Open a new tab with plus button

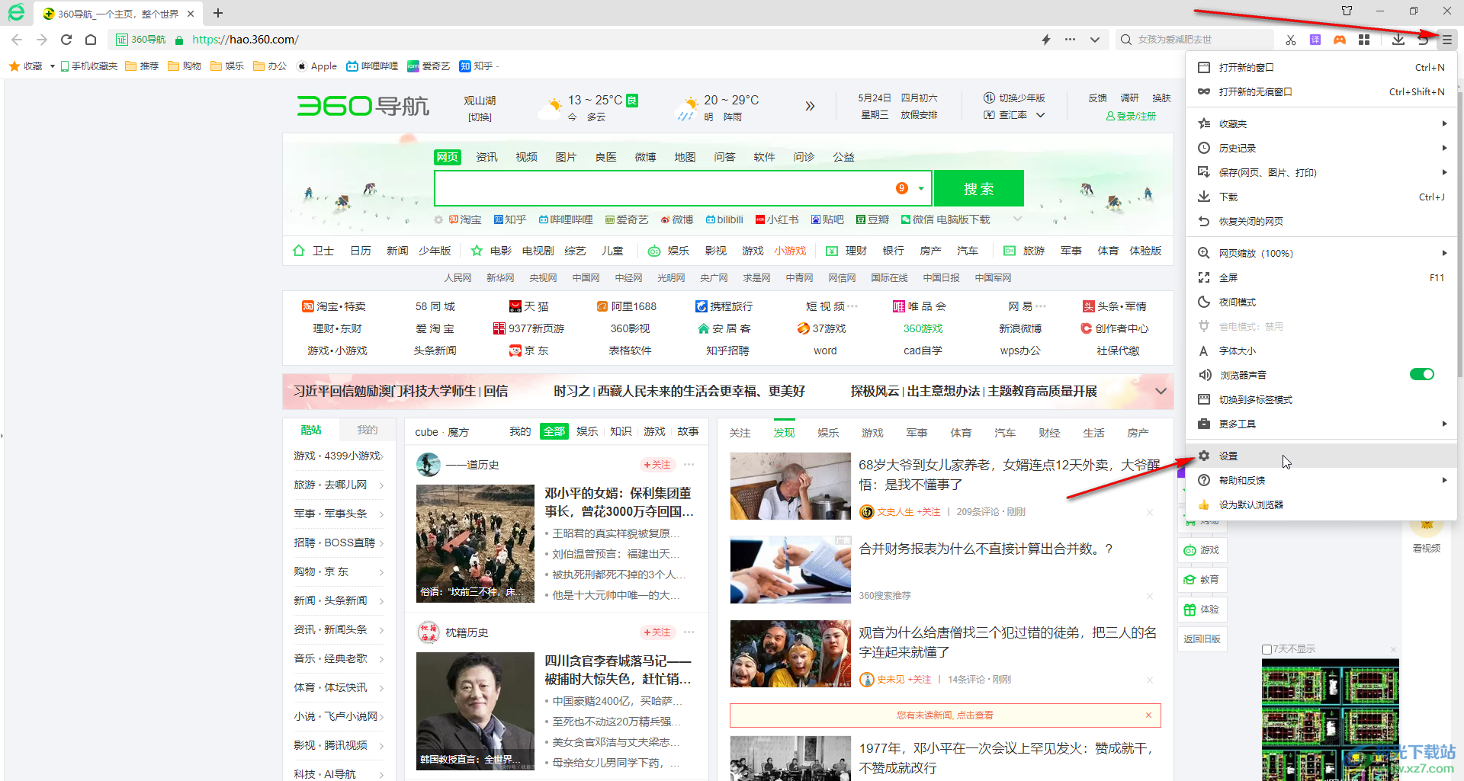(218, 13)
